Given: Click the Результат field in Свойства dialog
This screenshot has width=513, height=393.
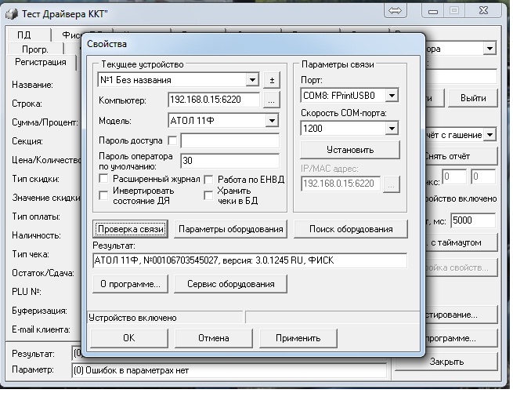Looking at the screenshot, I should (250, 260).
